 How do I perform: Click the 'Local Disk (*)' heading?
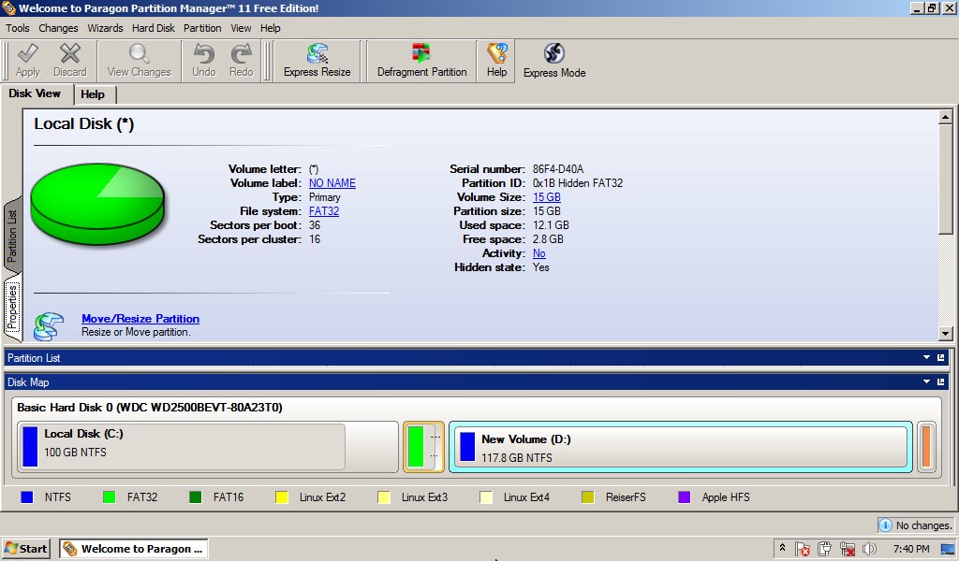pyautogui.click(x=83, y=124)
